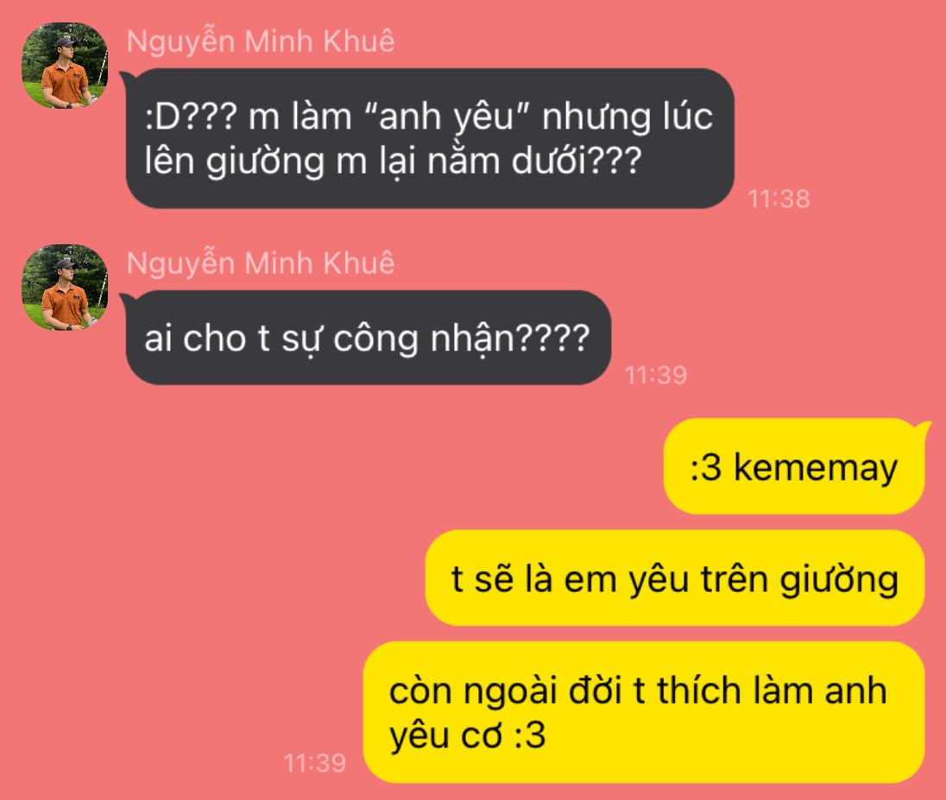Click the ":3" emoticon before kememay
The height and width of the screenshot is (800, 946).
pos(706,468)
